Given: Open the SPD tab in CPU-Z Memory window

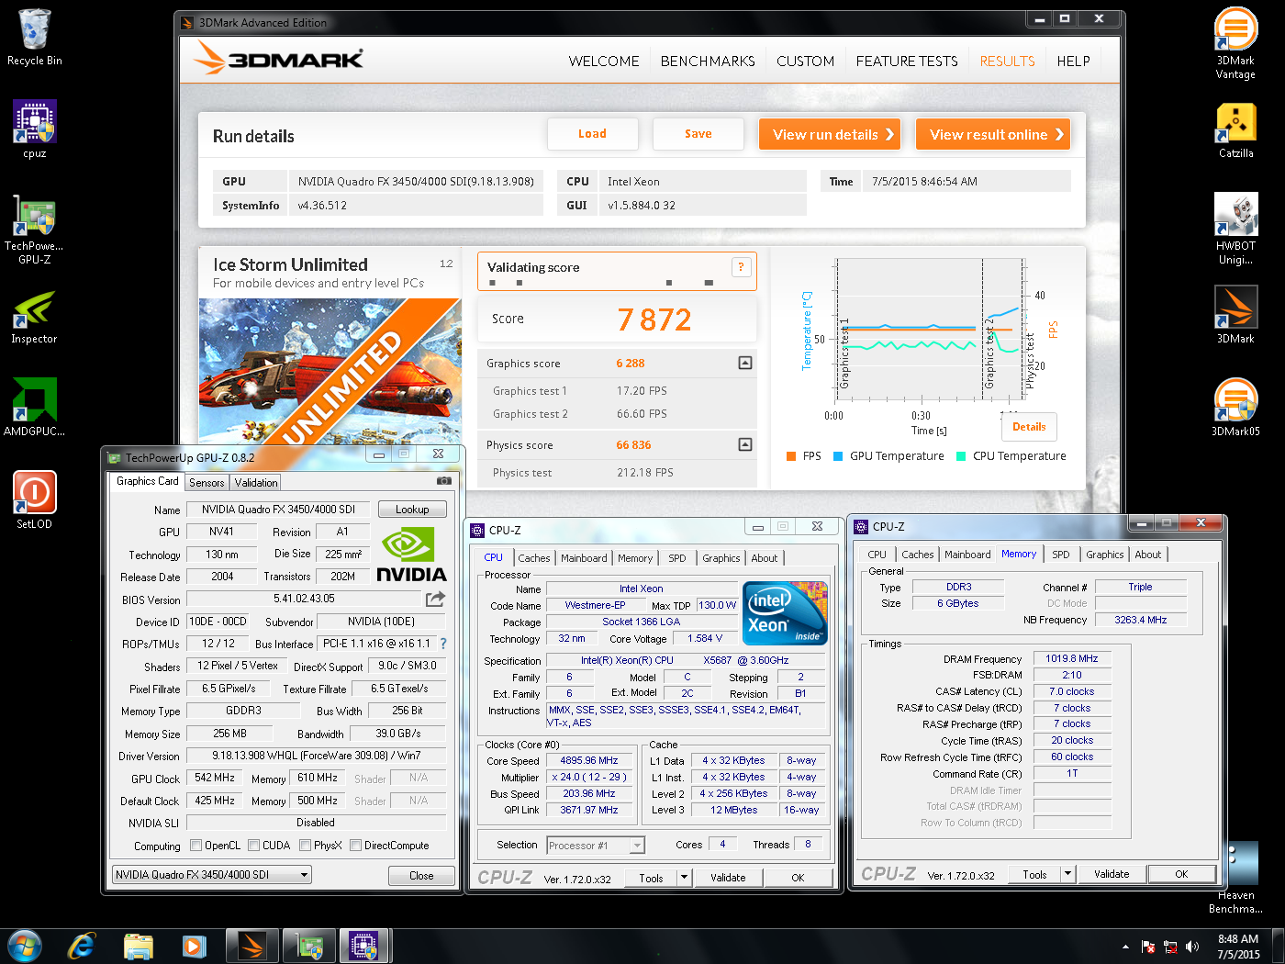Looking at the screenshot, I should click(x=1060, y=555).
